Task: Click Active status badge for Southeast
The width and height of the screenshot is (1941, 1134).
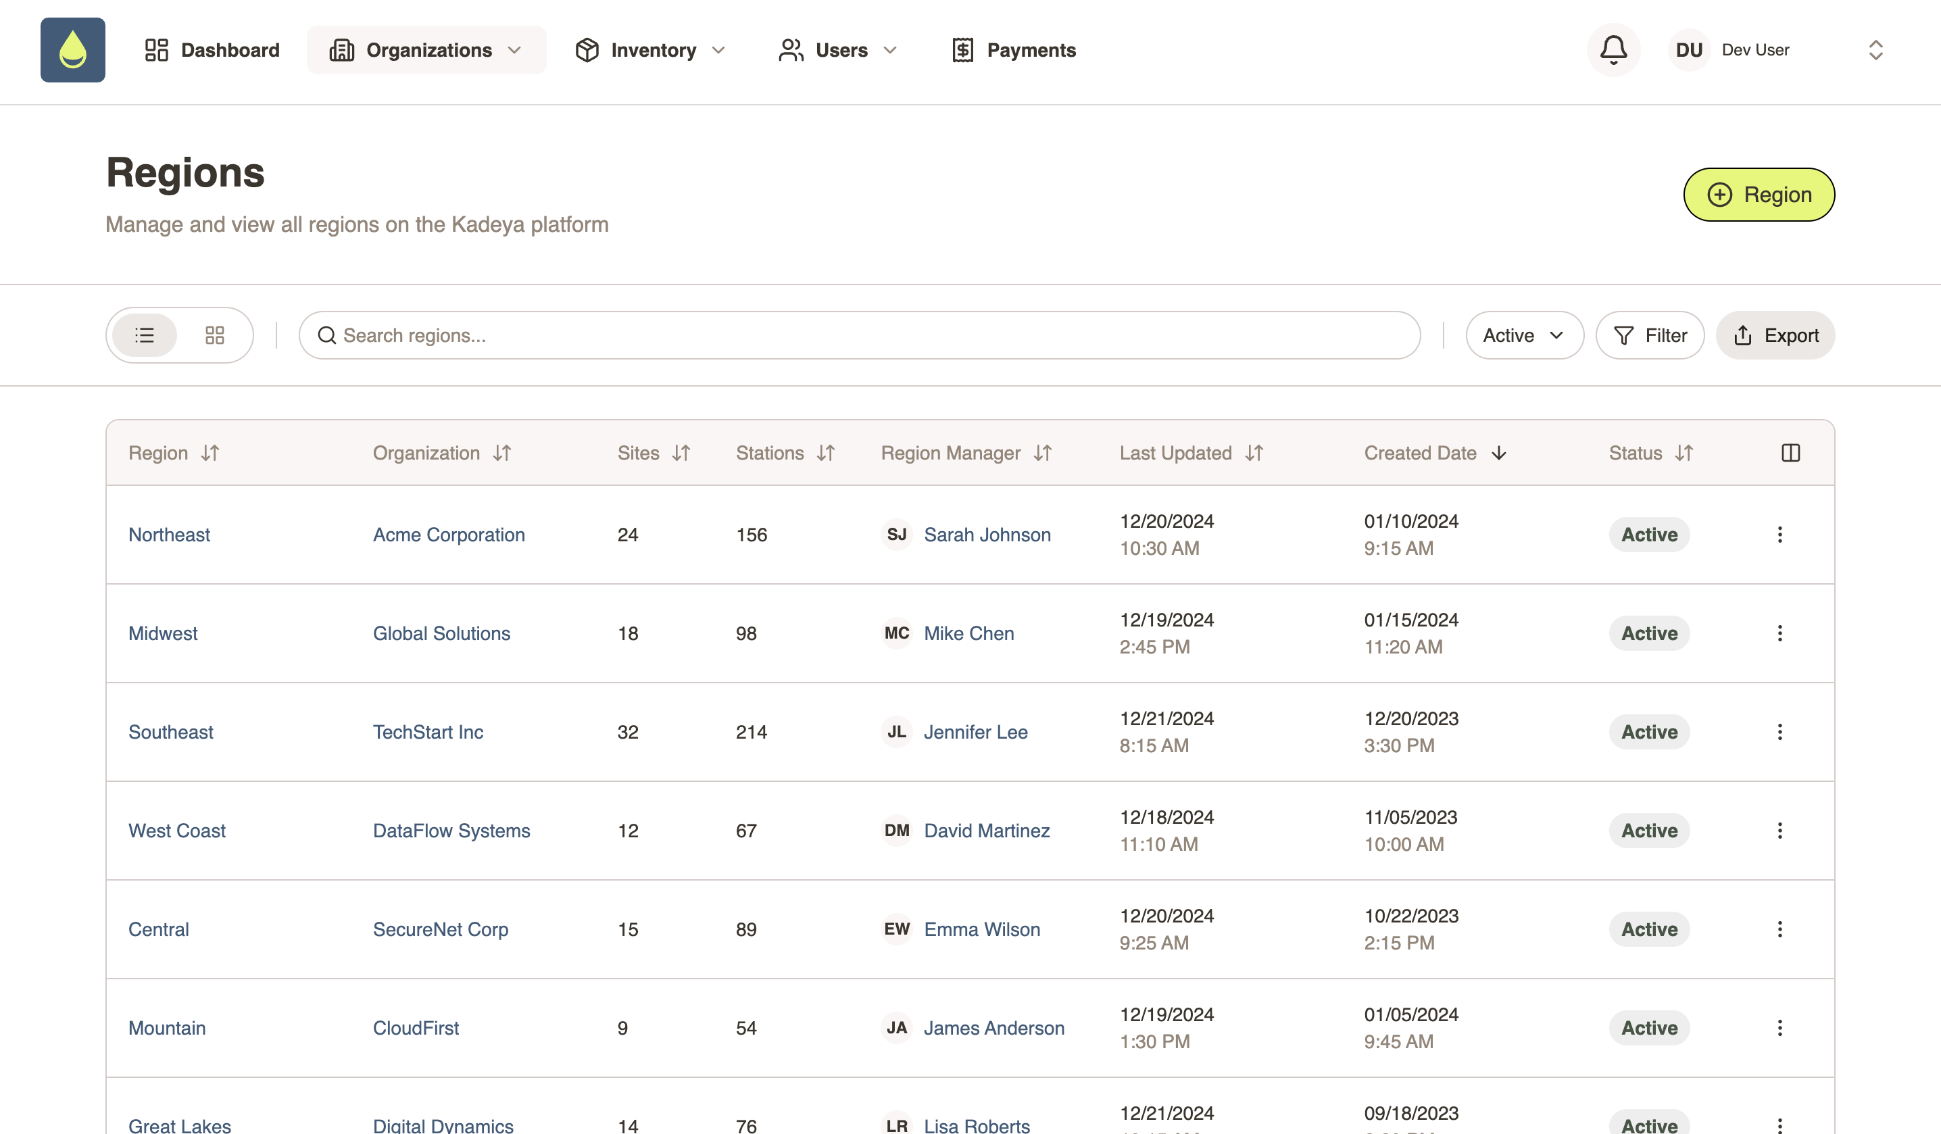Action: coord(1649,732)
